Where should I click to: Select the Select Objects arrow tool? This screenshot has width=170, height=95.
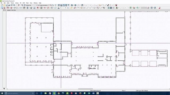pyautogui.click(x=2, y=8)
